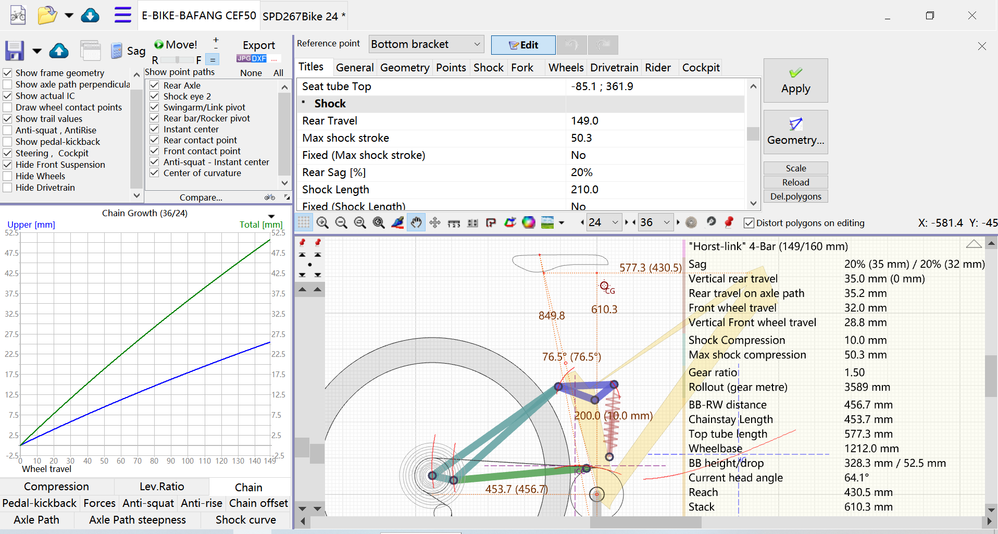The image size is (998, 534).
Task: Show the Lev.Ratio graph
Action: 161,487
